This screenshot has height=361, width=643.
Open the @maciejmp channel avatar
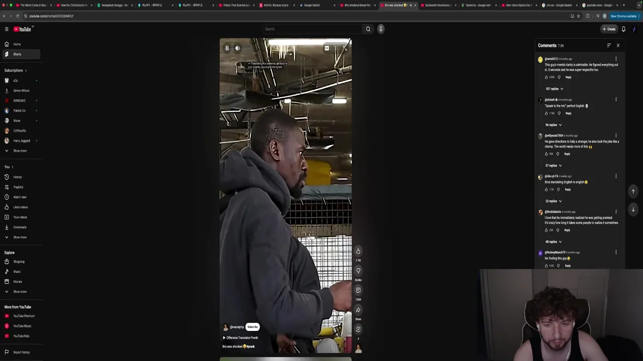point(226,327)
